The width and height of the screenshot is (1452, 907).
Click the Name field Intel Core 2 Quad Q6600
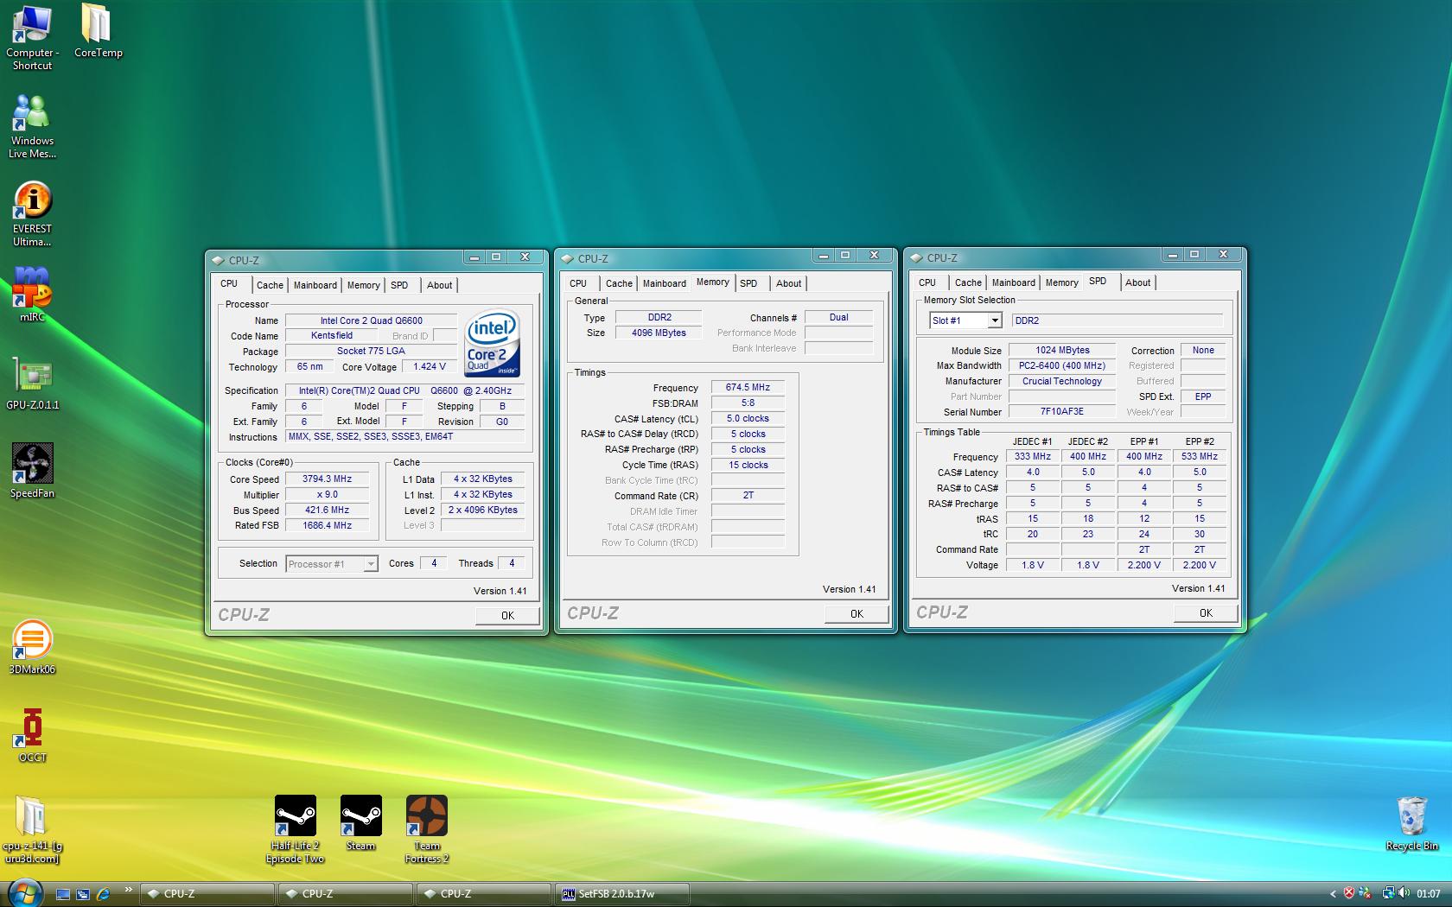click(x=372, y=320)
